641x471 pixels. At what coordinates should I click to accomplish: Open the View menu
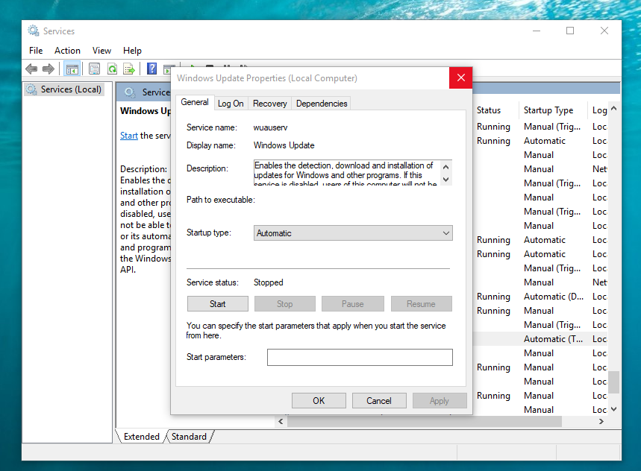click(x=101, y=51)
